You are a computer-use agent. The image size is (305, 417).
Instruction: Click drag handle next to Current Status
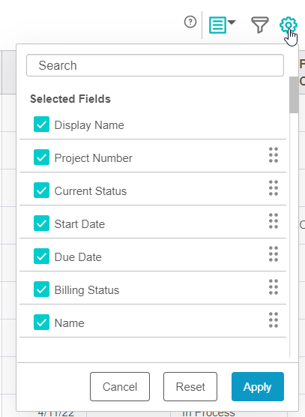274,188
